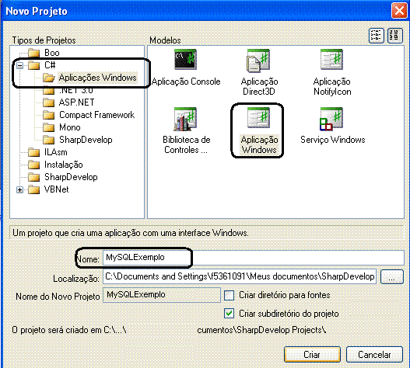The width and height of the screenshot is (410, 368).
Task: Select the Biblioteca de Controles template icon
Action: coord(185,119)
